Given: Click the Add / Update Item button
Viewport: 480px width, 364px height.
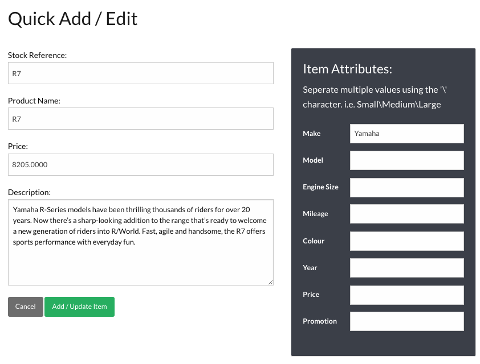Looking at the screenshot, I should [x=79, y=307].
